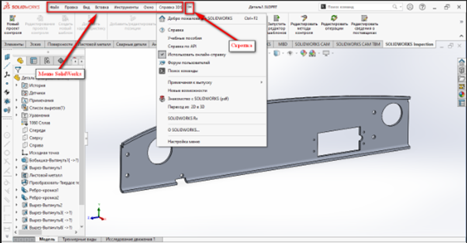Open the File Explorer folder icon in task pane
The height and width of the screenshot is (243, 467).
tap(461, 78)
